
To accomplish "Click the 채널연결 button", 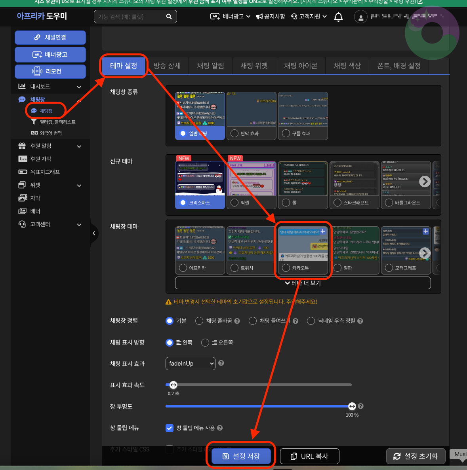I will [x=50, y=38].
